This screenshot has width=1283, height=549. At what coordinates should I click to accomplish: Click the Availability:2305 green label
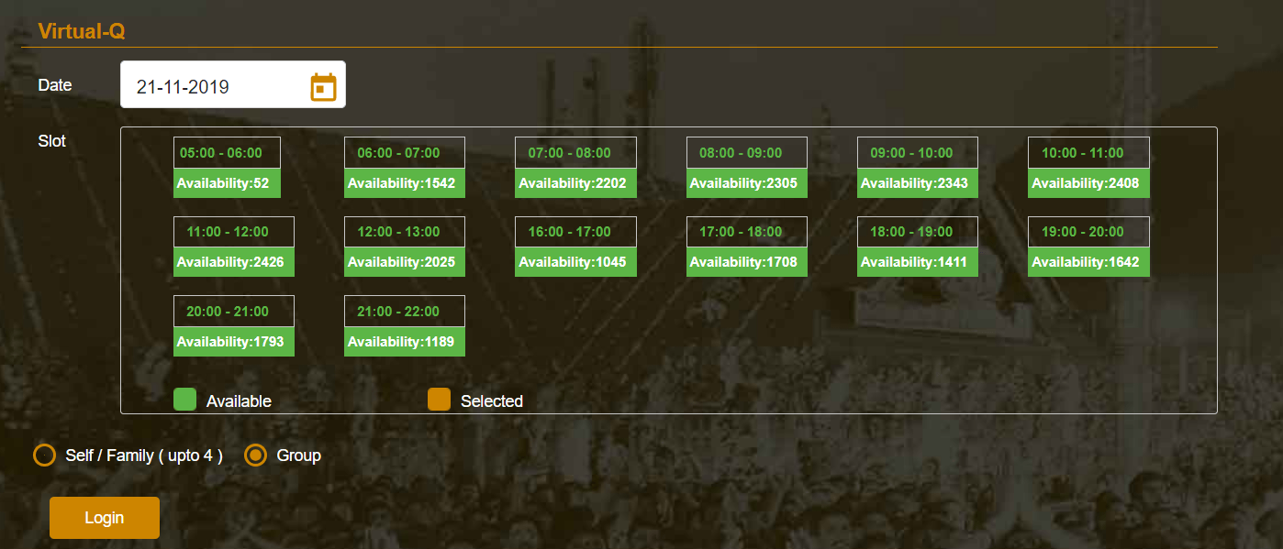[747, 183]
